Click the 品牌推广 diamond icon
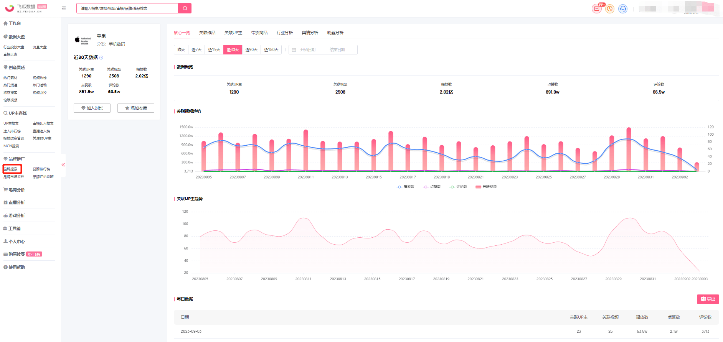Image resolution: width=723 pixels, height=342 pixels. 5,159
